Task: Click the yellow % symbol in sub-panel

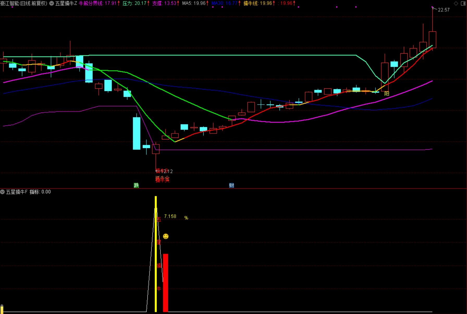Action: click(x=186, y=218)
